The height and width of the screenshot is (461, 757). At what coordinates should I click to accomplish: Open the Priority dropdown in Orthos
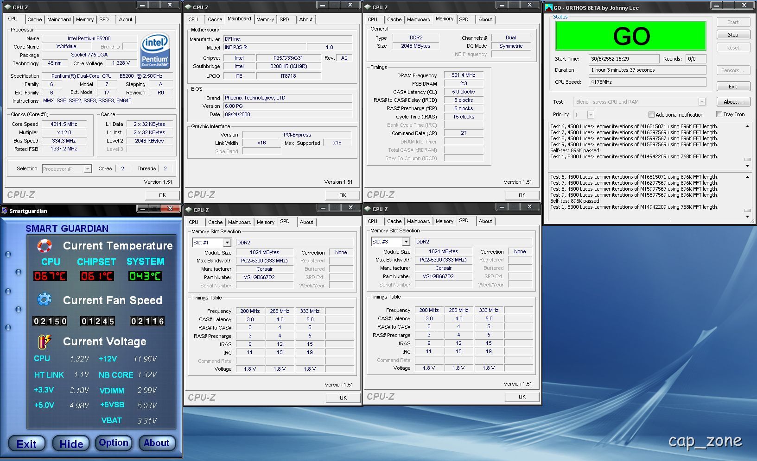point(591,114)
